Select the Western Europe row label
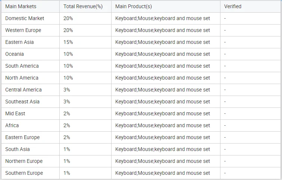This screenshot has width=282, height=180. (23, 30)
